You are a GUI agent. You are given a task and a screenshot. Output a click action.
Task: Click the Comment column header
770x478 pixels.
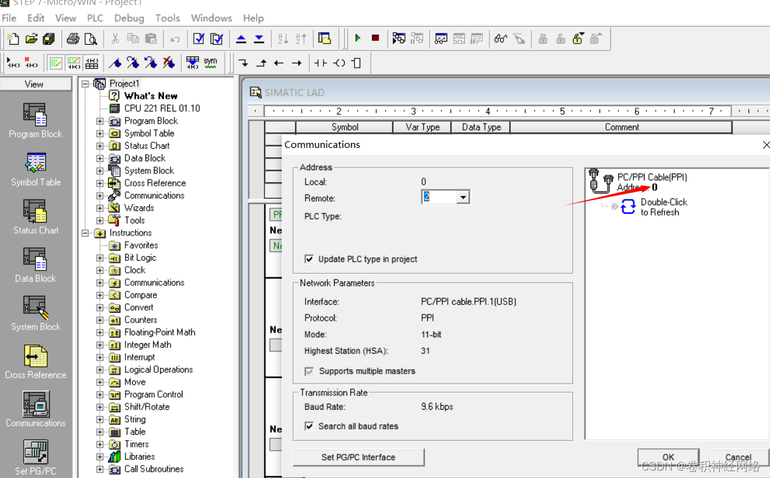pos(622,127)
